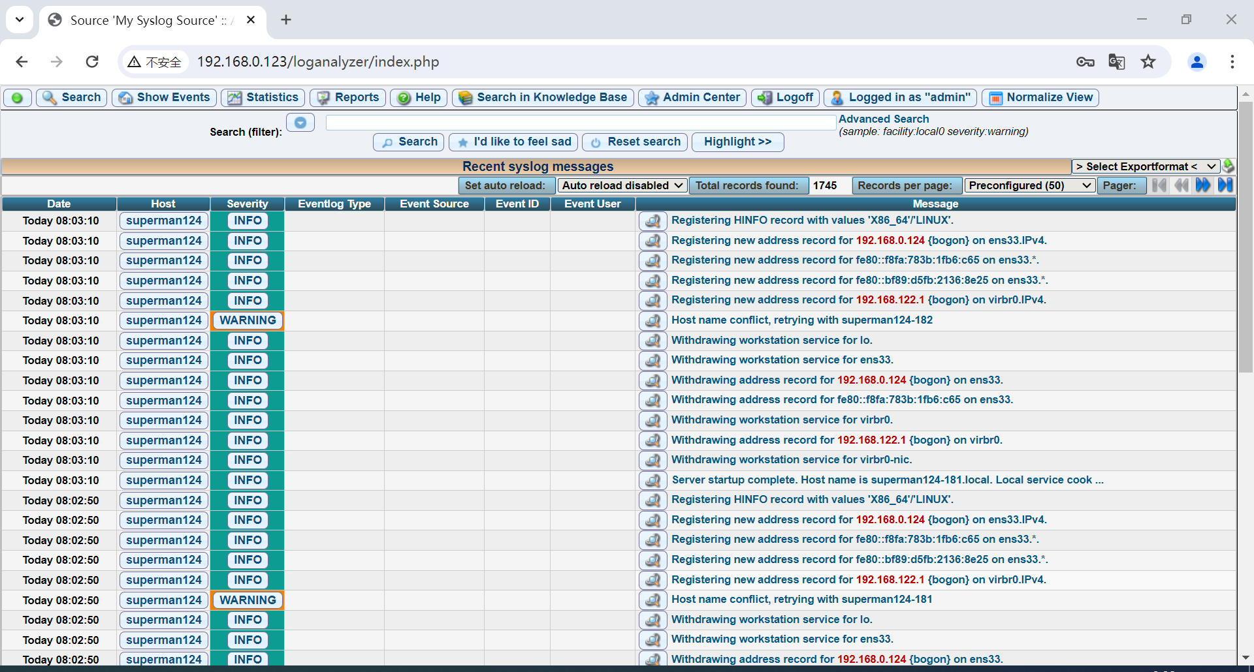Open the Show Events menu item
Image resolution: width=1254 pixels, height=672 pixels.
(x=163, y=97)
